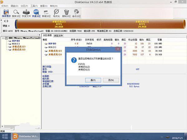This screenshot has width=187, height=140.
Task: Click the 终止柱面 column header
Action: tap(132, 40)
